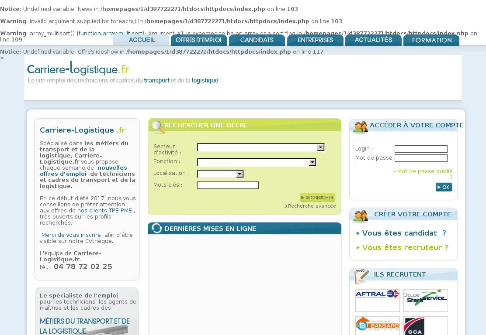Follow the Mot de passe oublié link
The height and width of the screenshot is (335, 486).
point(424,171)
